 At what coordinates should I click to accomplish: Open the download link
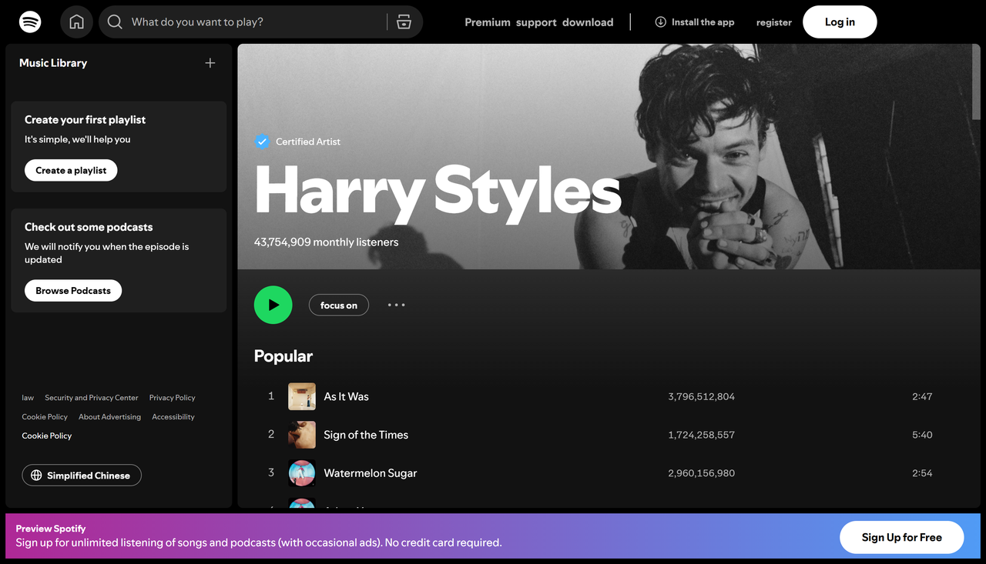pyautogui.click(x=588, y=22)
